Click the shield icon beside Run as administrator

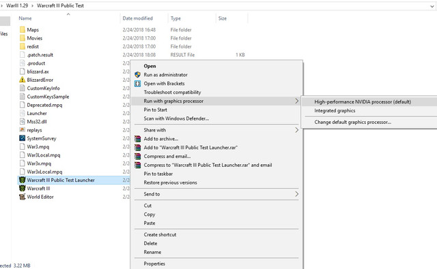coord(137,75)
